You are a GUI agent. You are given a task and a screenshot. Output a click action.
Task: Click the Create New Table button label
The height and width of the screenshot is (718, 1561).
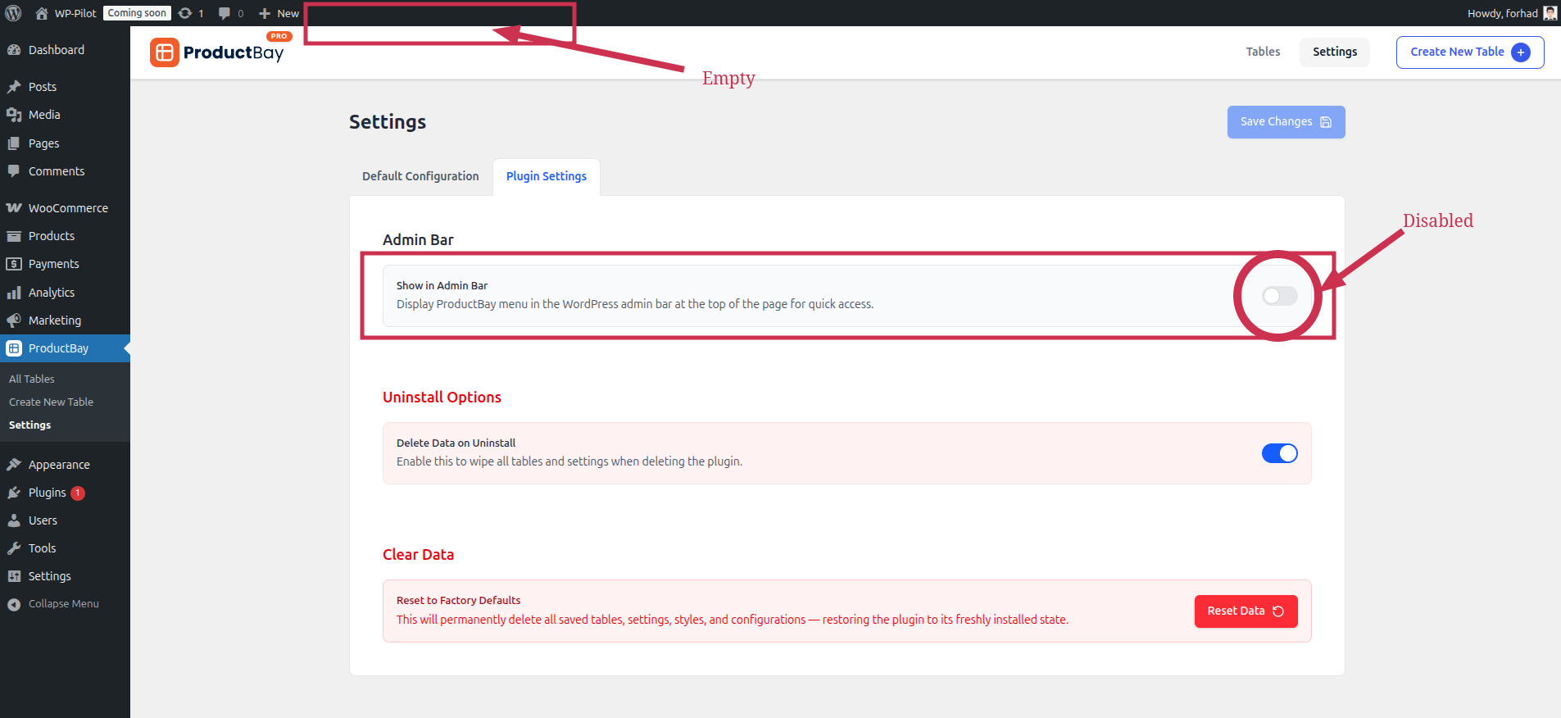1457,52
